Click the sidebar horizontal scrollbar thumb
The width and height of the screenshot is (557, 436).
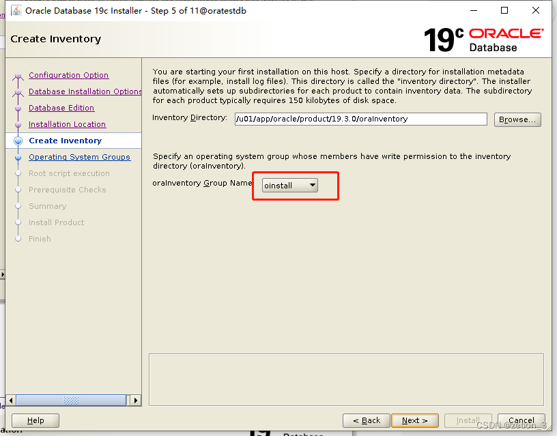tap(71, 401)
